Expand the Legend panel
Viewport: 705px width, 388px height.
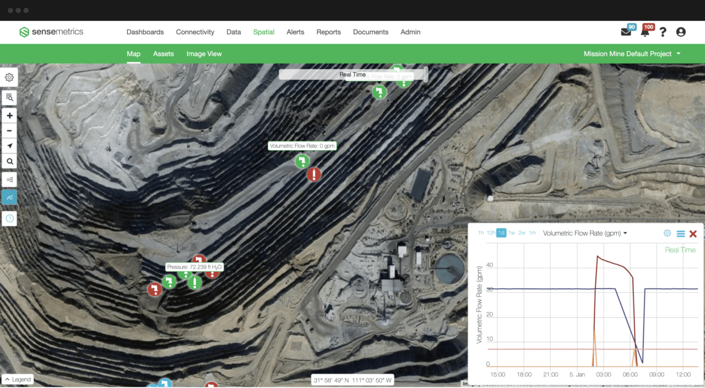coord(18,379)
